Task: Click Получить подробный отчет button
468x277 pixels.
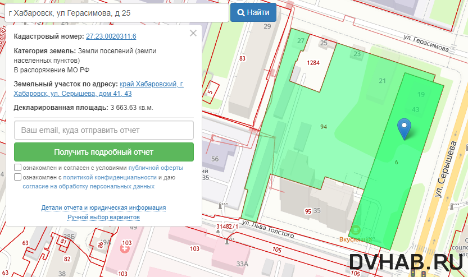Action: (104, 152)
